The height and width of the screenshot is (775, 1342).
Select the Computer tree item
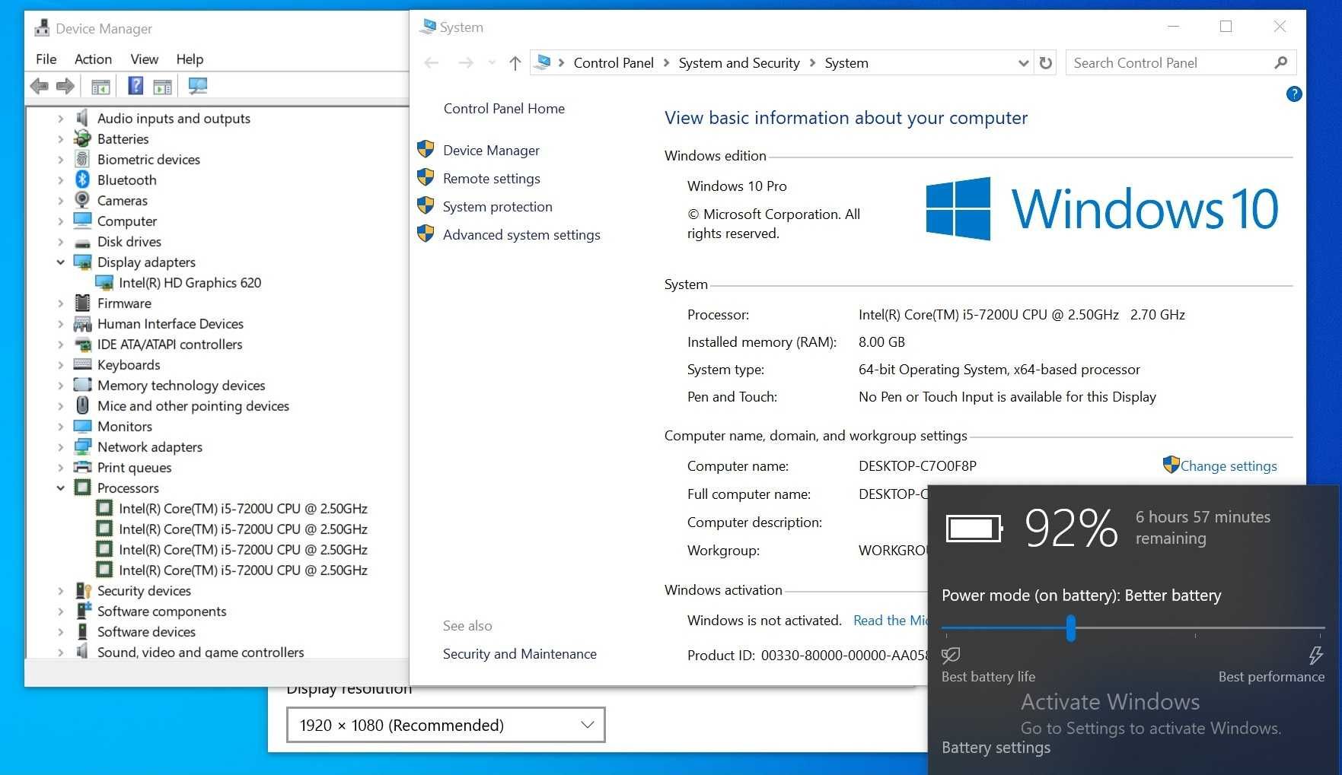[127, 221]
